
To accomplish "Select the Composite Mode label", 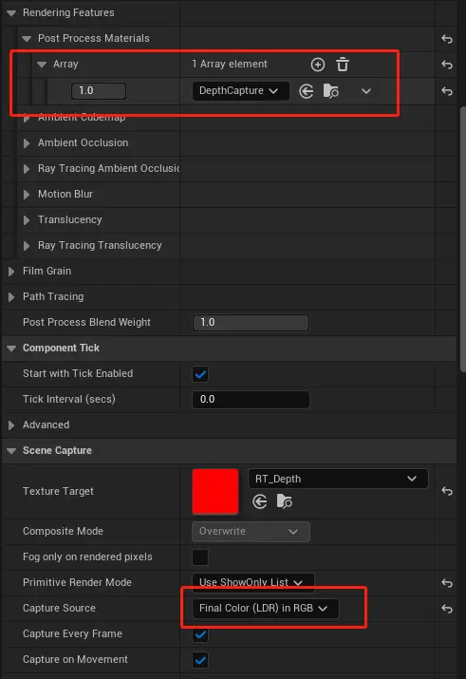I will (63, 532).
